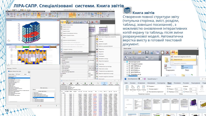Click the question-mark help icon in the Таблиці dialog

click(57, 106)
